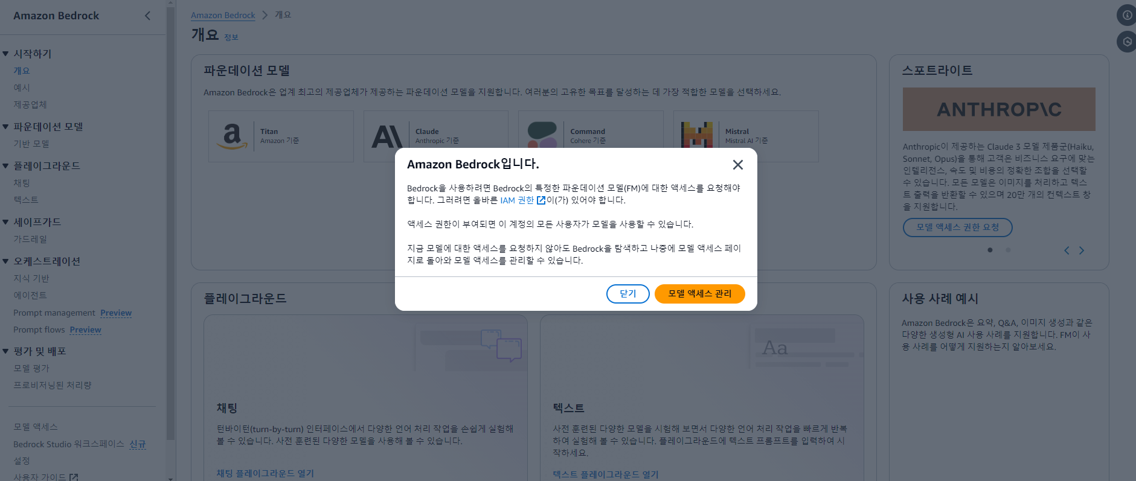1136x481 pixels.
Task: Select 예시 in the sidebar
Action: tap(22, 88)
